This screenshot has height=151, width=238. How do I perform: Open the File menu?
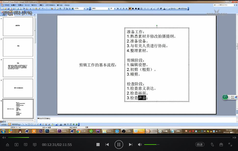point(7,5)
